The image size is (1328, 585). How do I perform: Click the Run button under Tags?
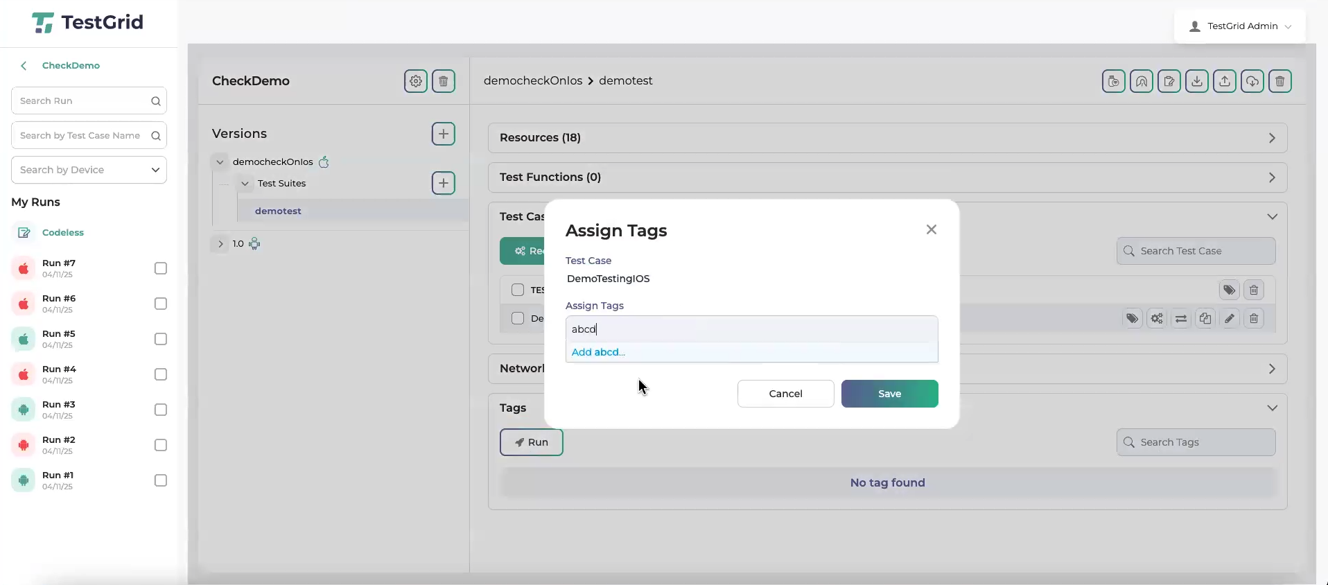(531, 442)
